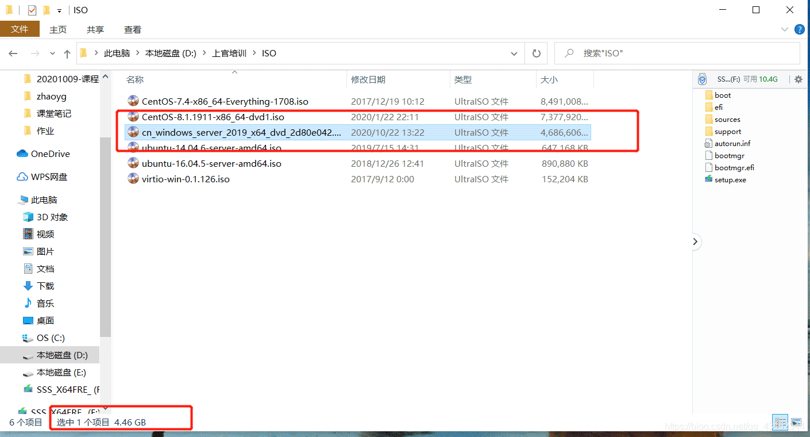Click the Up directory arrow icon

coord(67,53)
